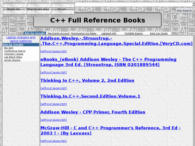This screenshot has height=146, width=195.
Task: Open the Lap Band Video sidebar ad
Action: coord(13,57)
